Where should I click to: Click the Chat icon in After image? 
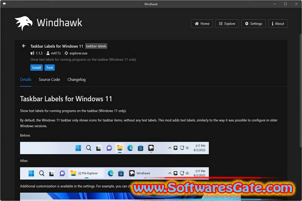[62, 173]
